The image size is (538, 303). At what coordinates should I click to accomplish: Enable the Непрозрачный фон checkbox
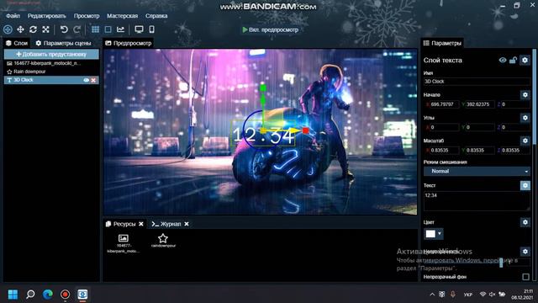(x=525, y=277)
